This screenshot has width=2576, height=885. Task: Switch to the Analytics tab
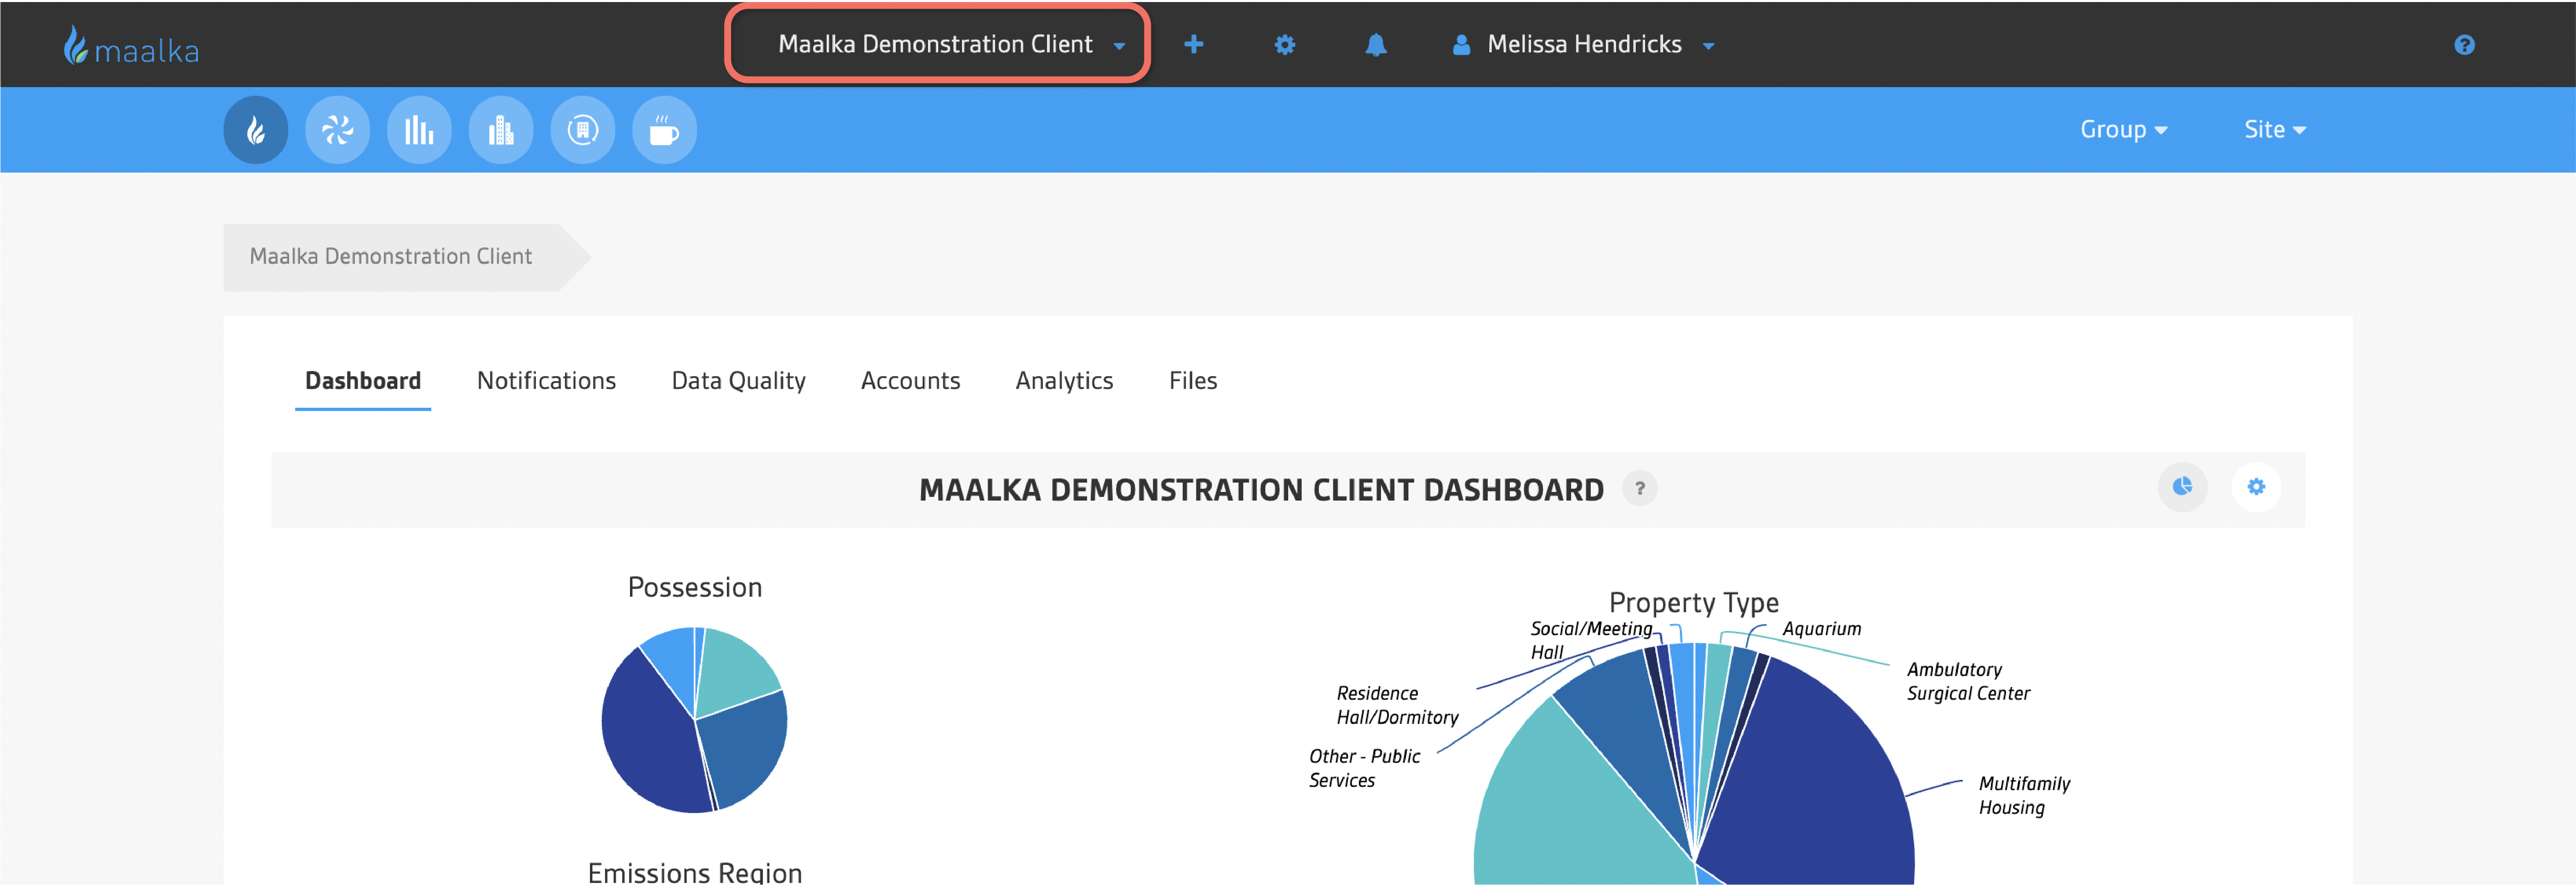(1064, 381)
